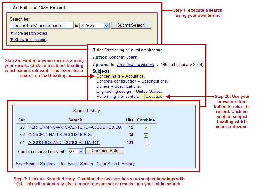The height and width of the screenshot is (189, 258).
Task: Click the Submit Search button
Action: tap(131, 25)
